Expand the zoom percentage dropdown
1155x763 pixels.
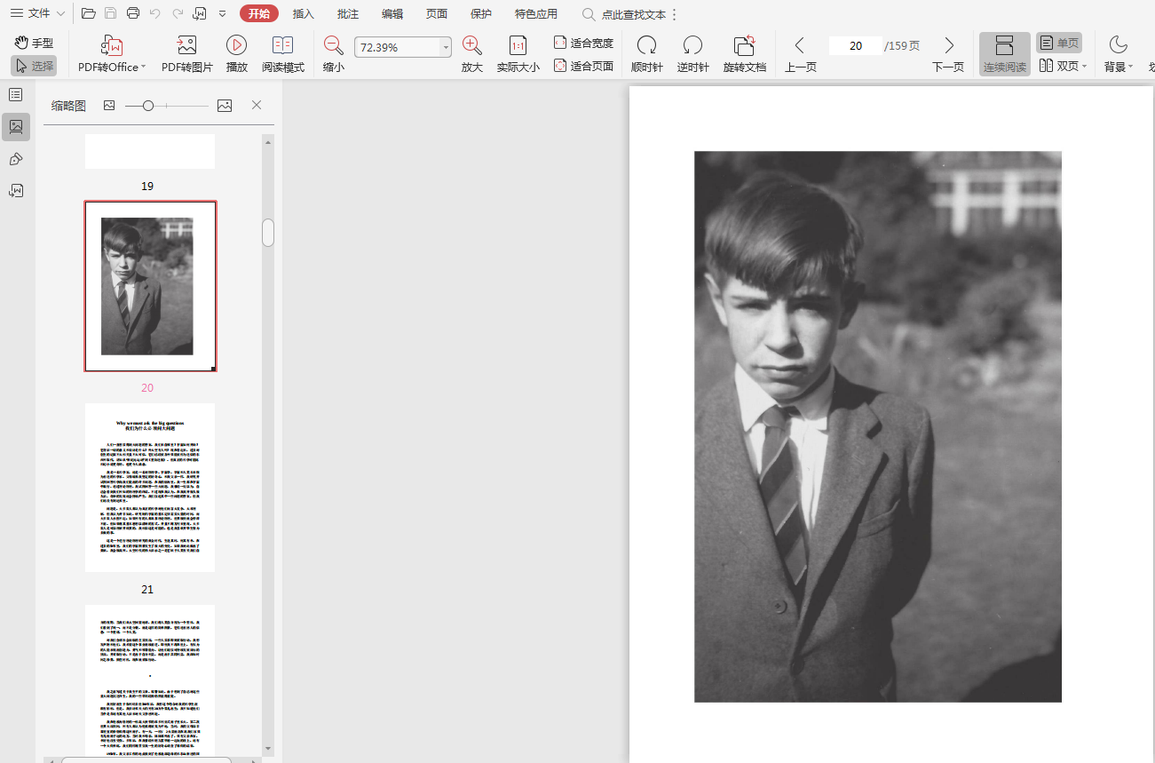446,48
